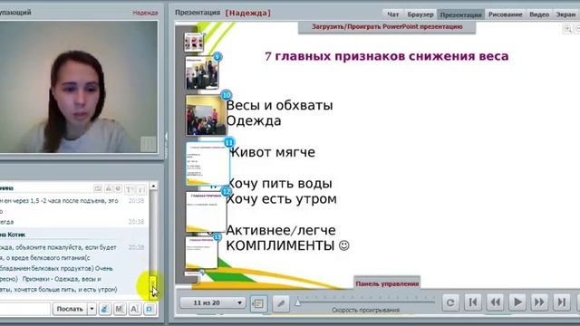Open the dropdown arrow beside Послать
This screenshot has width=580, height=326.
(92, 309)
